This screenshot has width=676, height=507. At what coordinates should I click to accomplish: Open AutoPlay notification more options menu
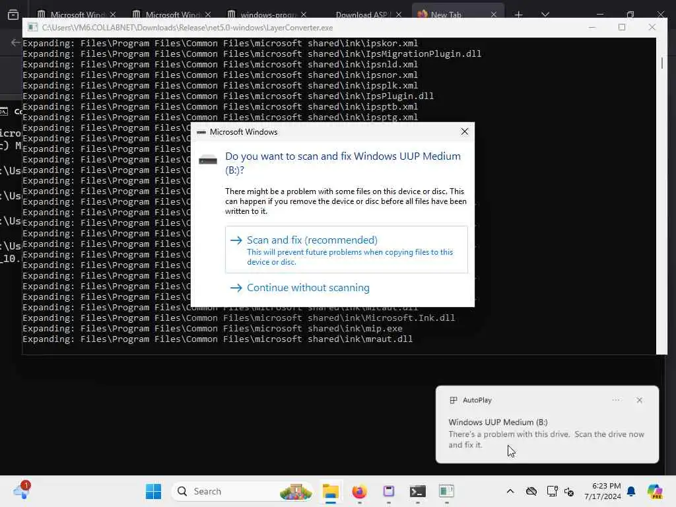pos(616,400)
